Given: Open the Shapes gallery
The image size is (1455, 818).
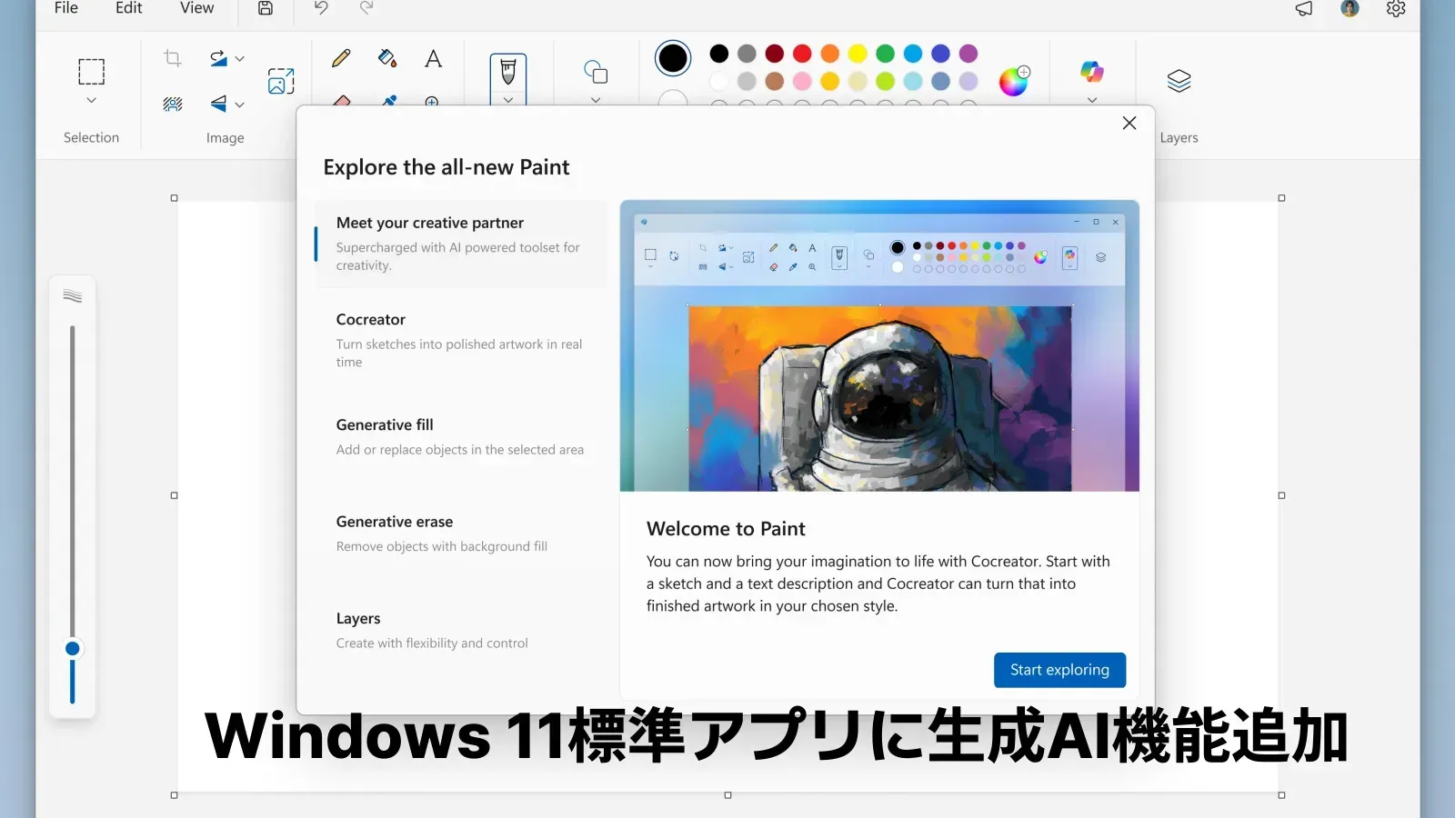Looking at the screenshot, I should coord(596,71).
